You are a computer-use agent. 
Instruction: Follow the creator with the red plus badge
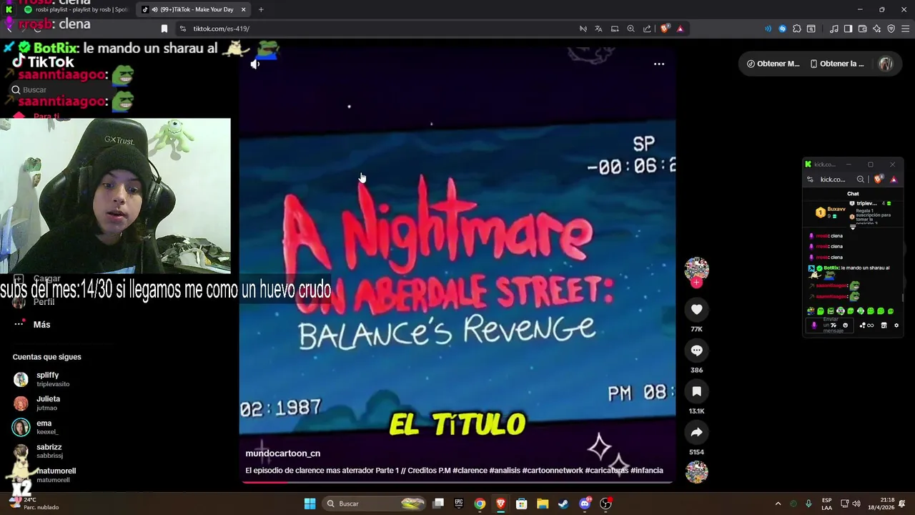click(x=696, y=283)
